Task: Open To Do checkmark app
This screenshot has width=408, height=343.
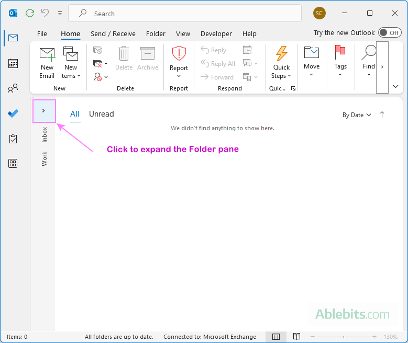Action: (x=13, y=113)
